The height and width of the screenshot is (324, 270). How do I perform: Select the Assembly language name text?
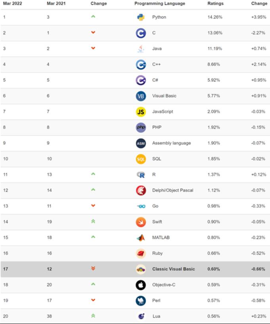point(171,143)
